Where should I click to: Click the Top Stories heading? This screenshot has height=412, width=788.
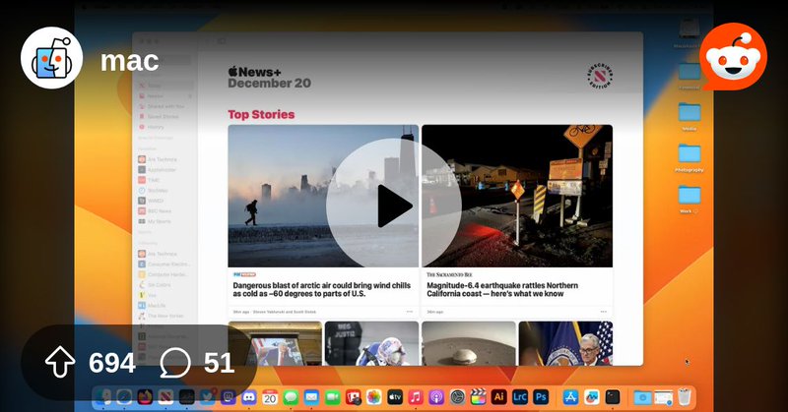coord(261,114)
